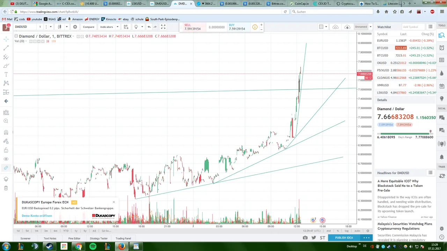Select the XABCD pattern tool
Image resolution: width=447 pixels, height=251 pixels.
[6, 83]
